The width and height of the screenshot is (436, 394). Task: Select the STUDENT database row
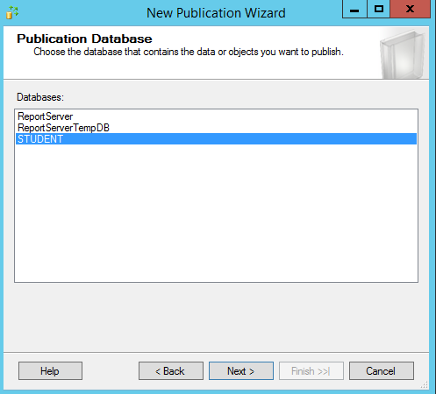[216, 139]
